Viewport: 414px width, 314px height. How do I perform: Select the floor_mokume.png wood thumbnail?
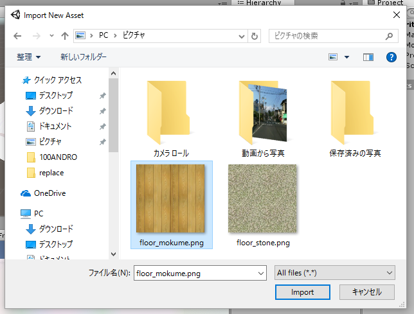170,198
